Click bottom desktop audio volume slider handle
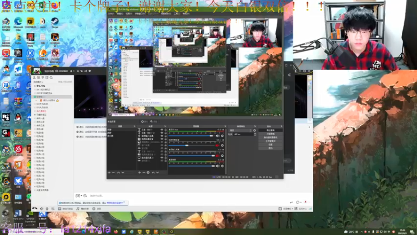Viewport: 417px width, 235px height. (213, 166)
